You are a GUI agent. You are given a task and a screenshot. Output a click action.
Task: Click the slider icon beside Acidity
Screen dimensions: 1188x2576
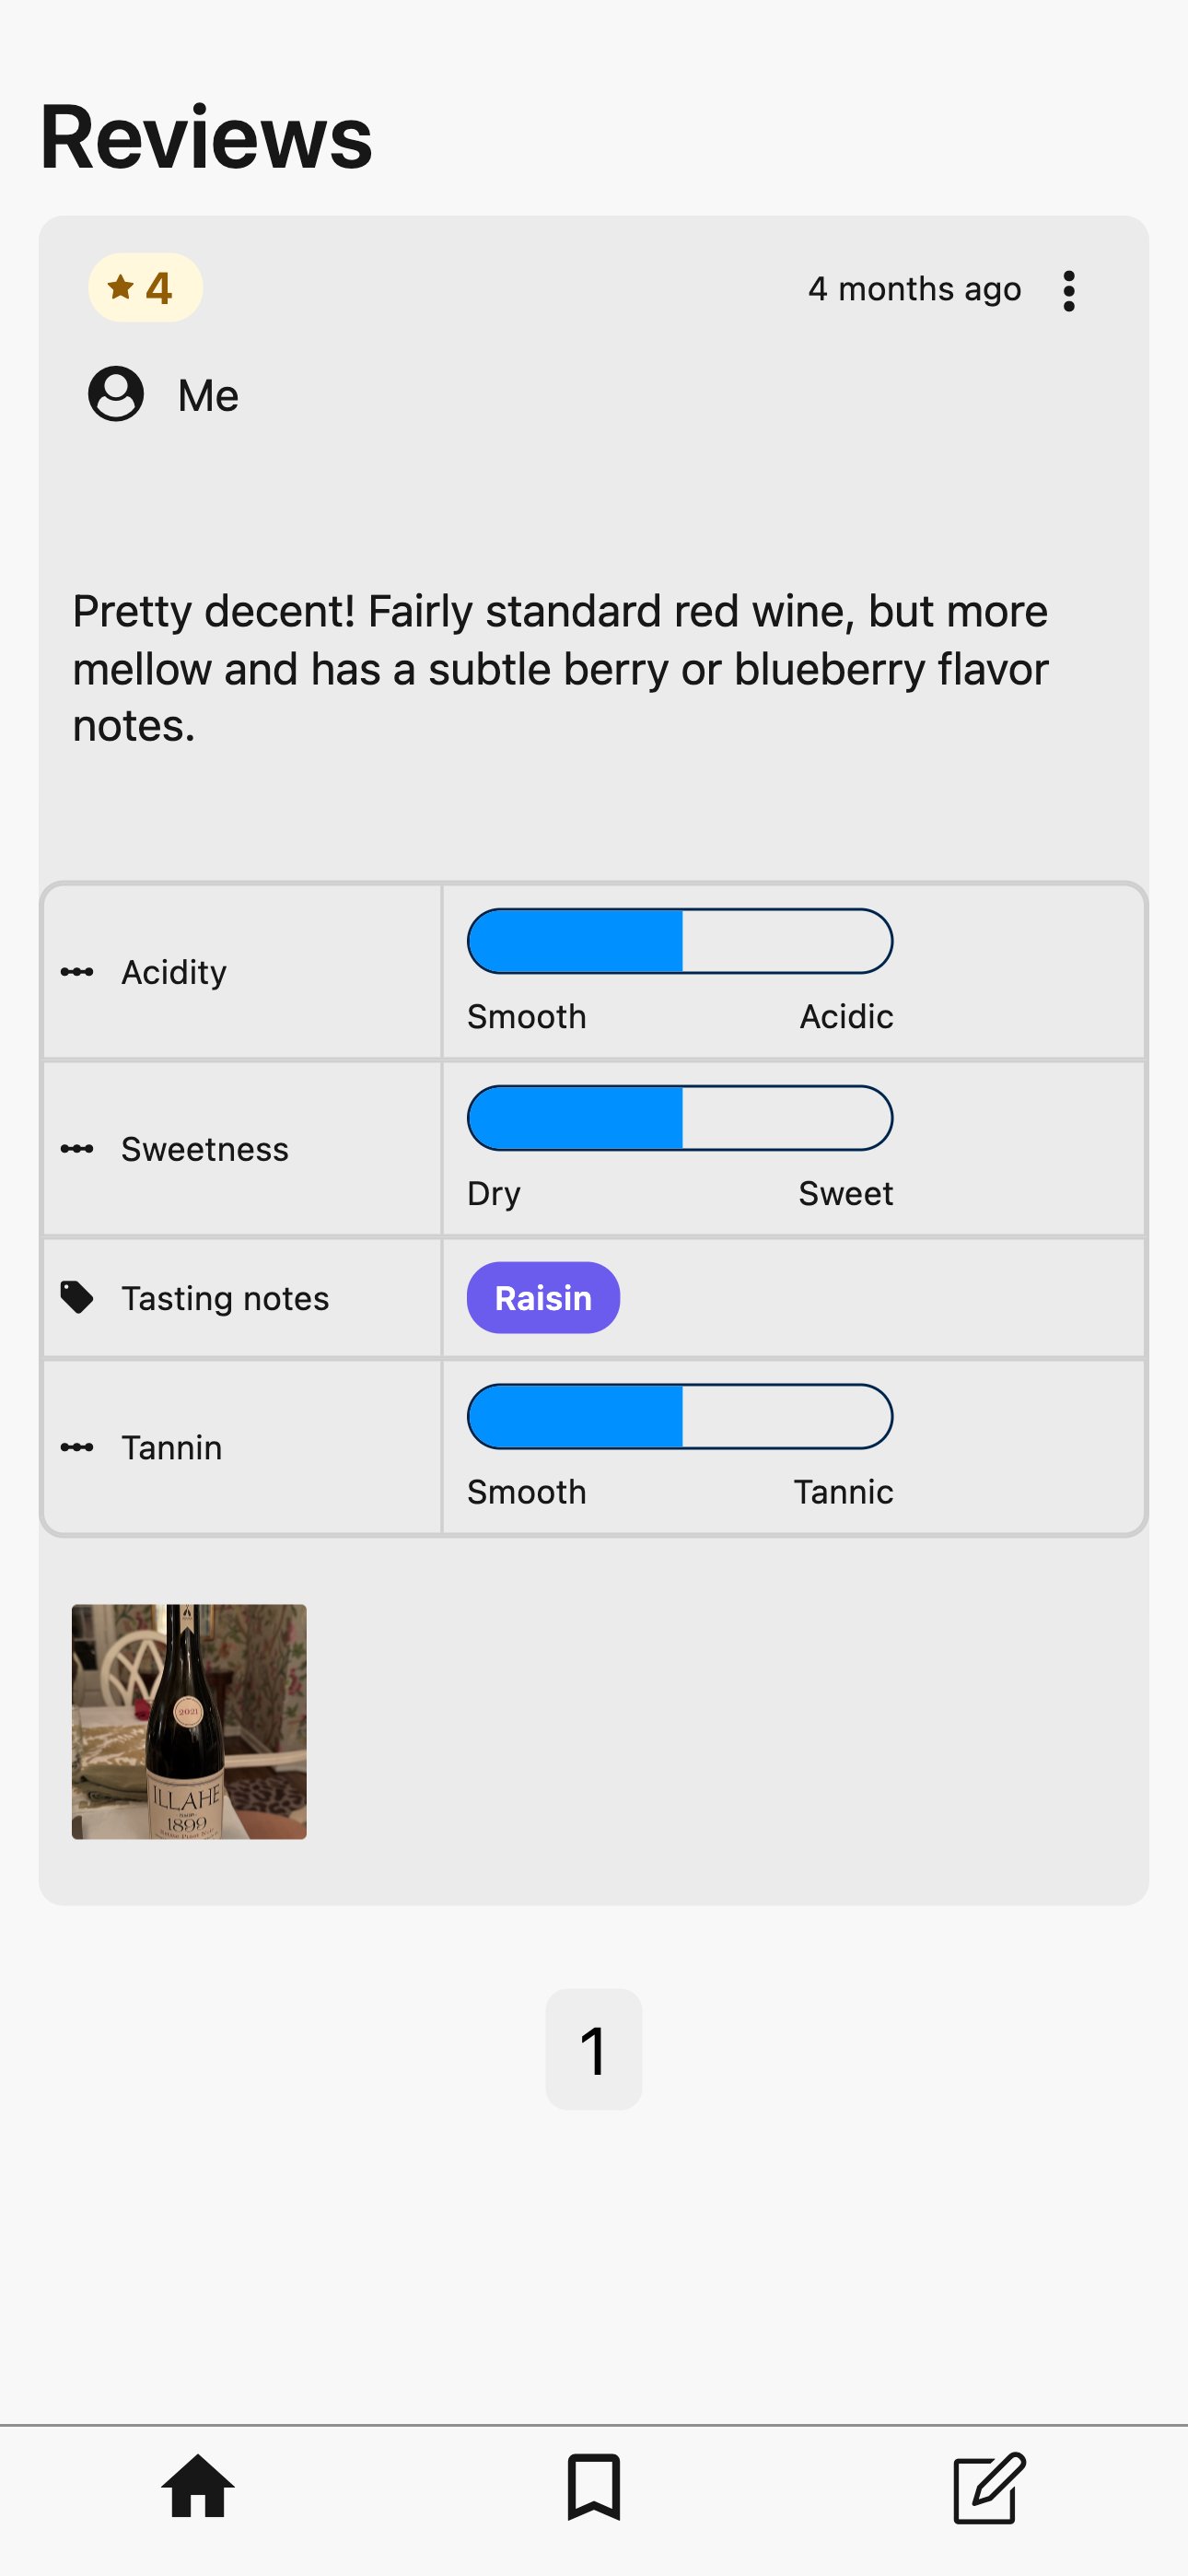[78, 971]
